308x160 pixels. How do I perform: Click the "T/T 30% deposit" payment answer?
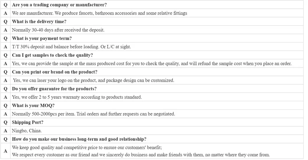pyautogui.click(x=71, y=47)
